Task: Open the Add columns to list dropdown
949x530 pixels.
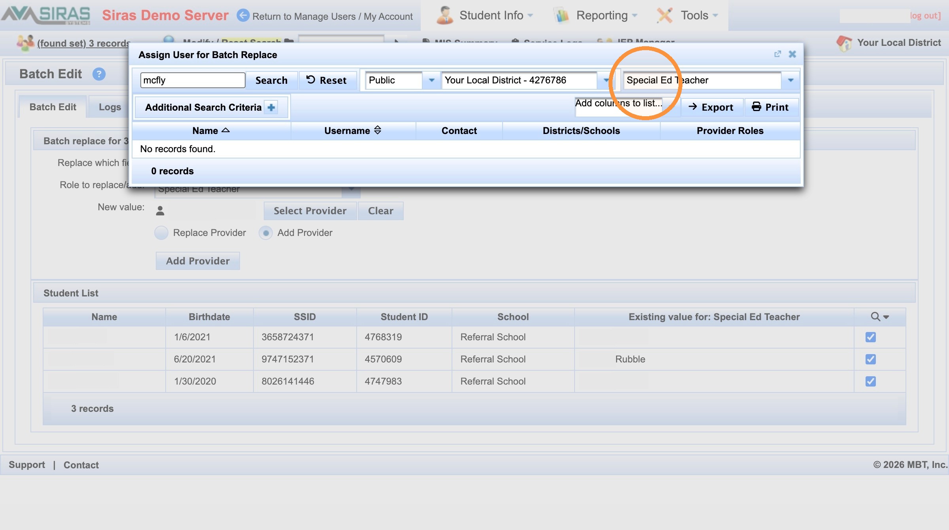Action: (x=628, y=107)
